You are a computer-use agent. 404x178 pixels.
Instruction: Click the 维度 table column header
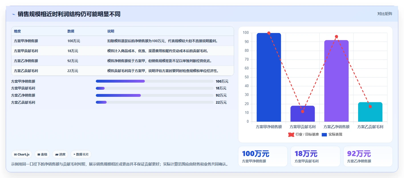[x=17, y=31]
